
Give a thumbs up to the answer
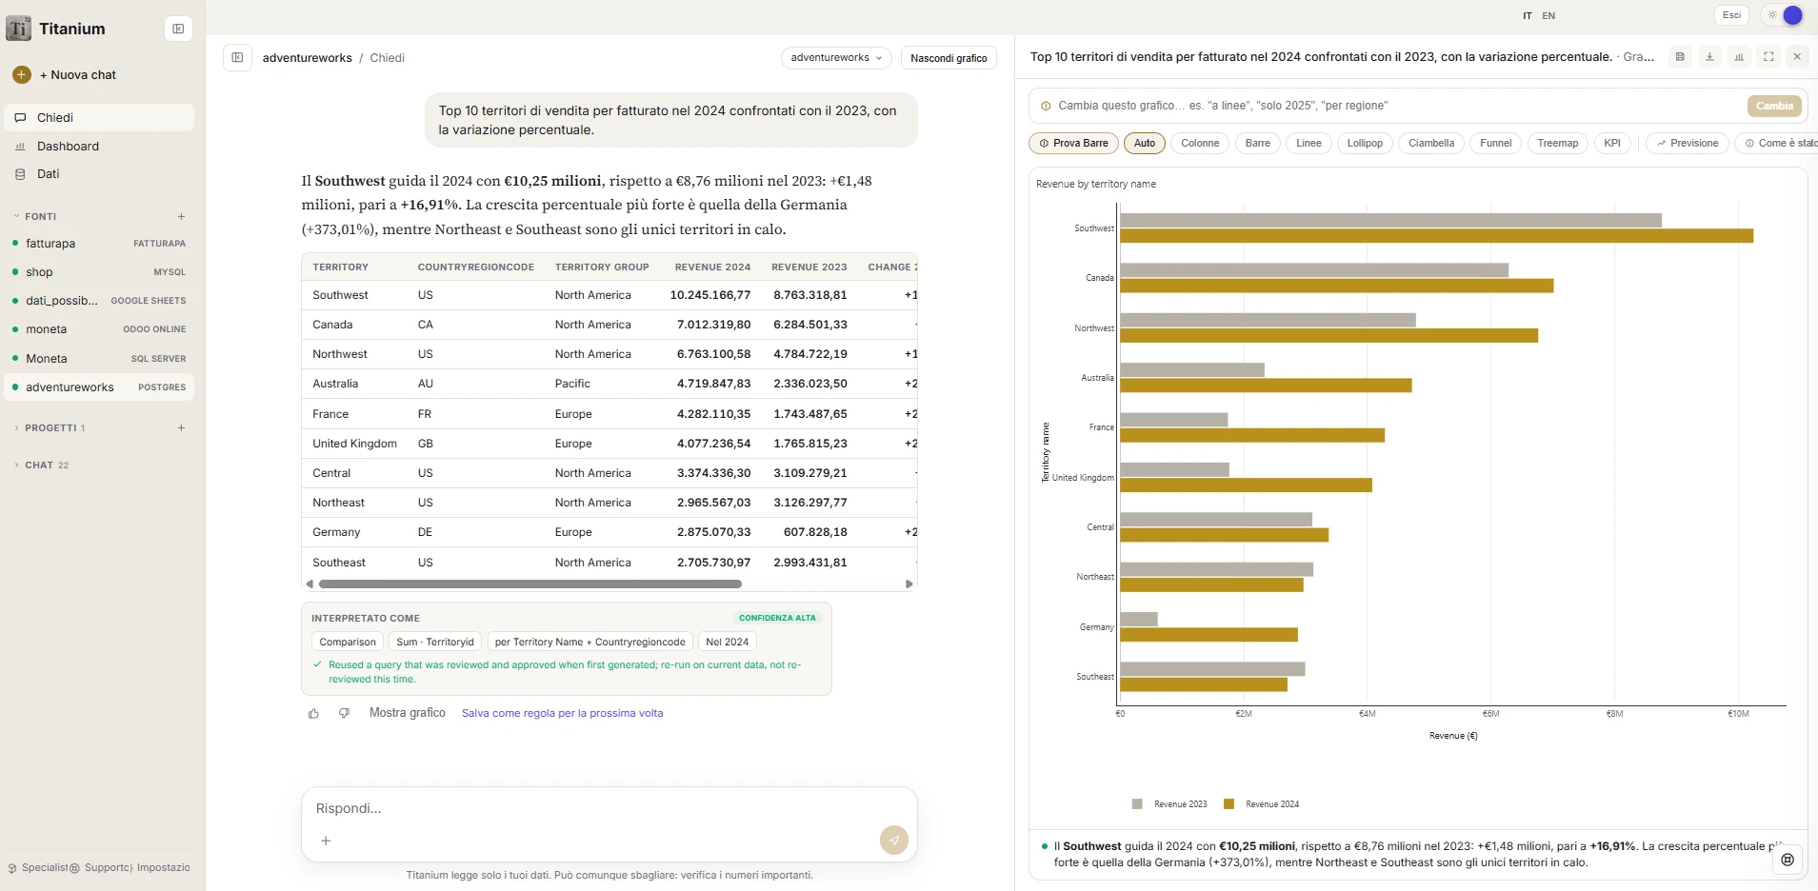click(x=313, y=713)
